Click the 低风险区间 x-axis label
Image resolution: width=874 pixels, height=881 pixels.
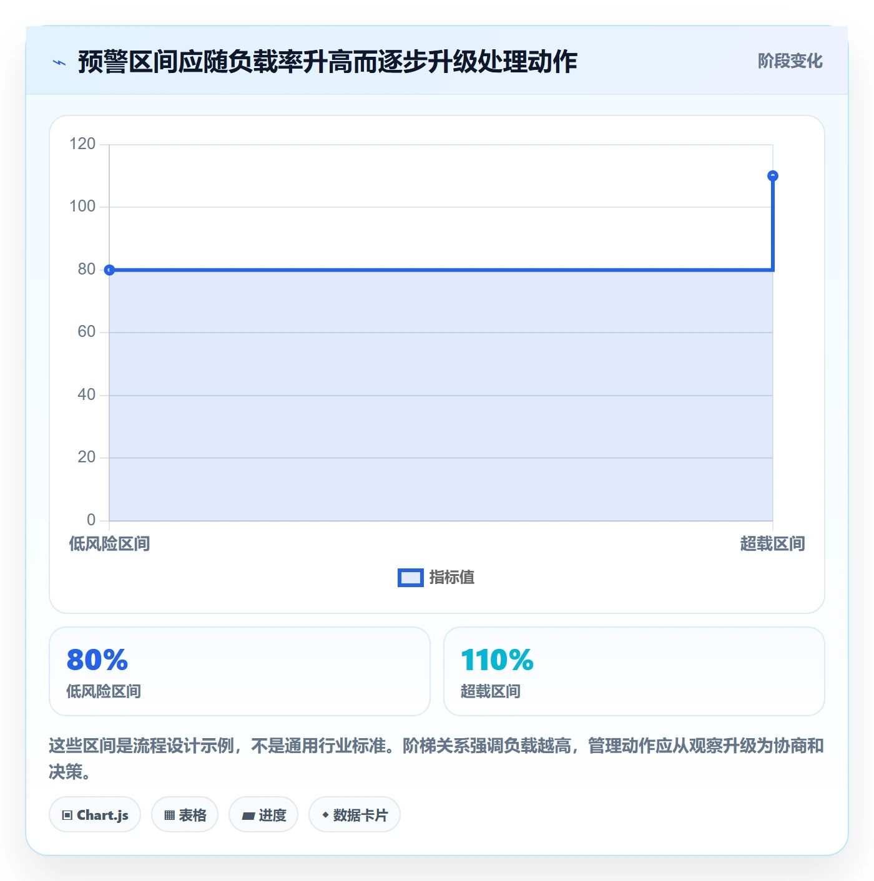pyautogui.click(x=109, y=543)
